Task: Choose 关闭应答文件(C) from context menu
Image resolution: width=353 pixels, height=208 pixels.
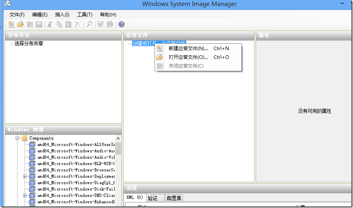Action: [198, 66]
